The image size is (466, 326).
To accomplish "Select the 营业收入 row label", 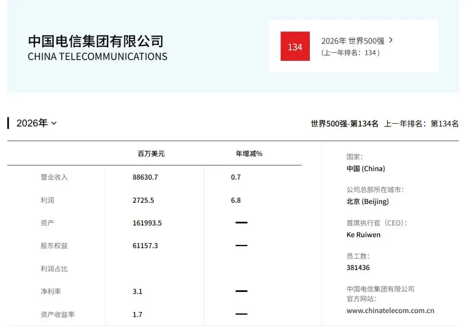I will point(54,177).
